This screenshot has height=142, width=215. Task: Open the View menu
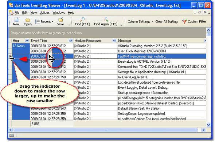(x=34, y=13)
